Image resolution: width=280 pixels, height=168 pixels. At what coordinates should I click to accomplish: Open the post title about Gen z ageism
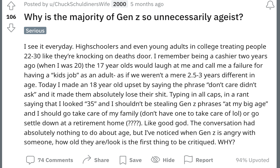tap(133, 17)
